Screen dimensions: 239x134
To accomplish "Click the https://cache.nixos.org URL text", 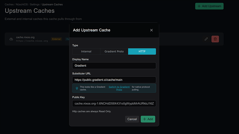I will click(32, 41).
